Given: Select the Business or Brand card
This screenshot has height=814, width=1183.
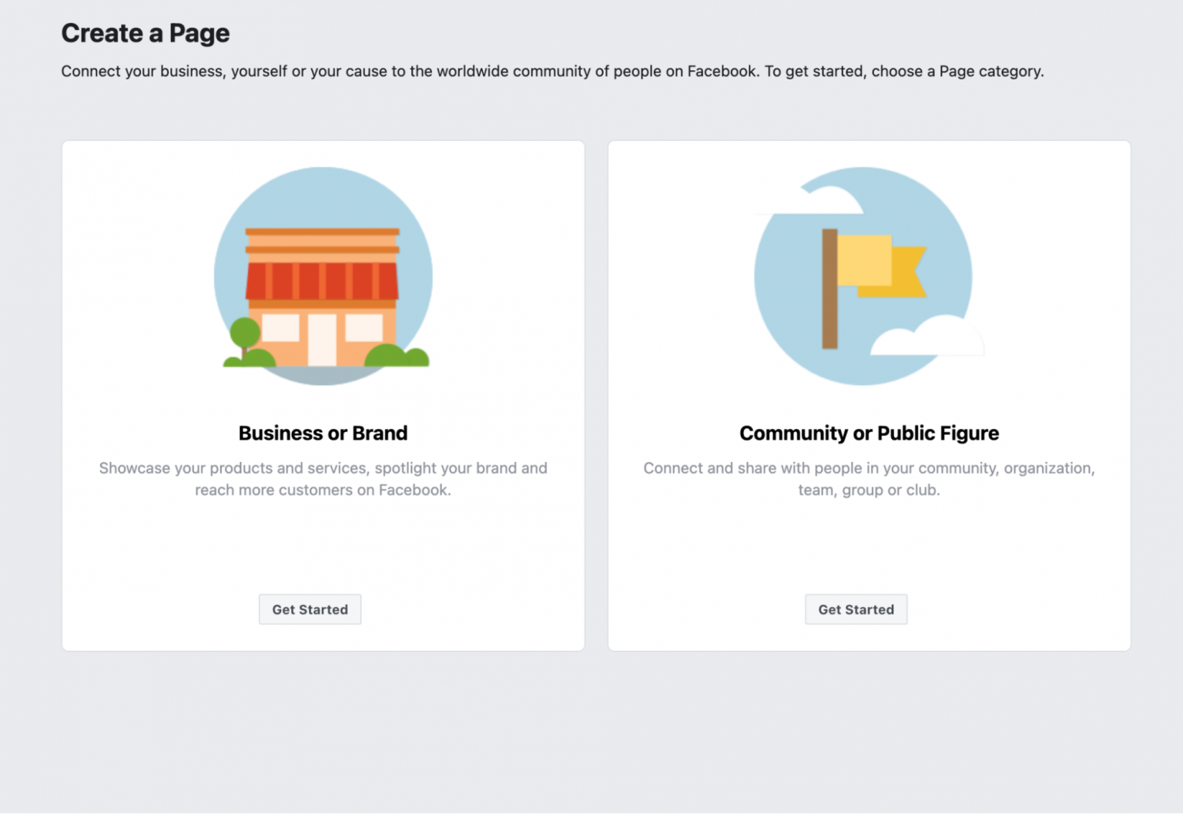Looking at the screenshot, I should pyautogui.click(x=323, y=539).
